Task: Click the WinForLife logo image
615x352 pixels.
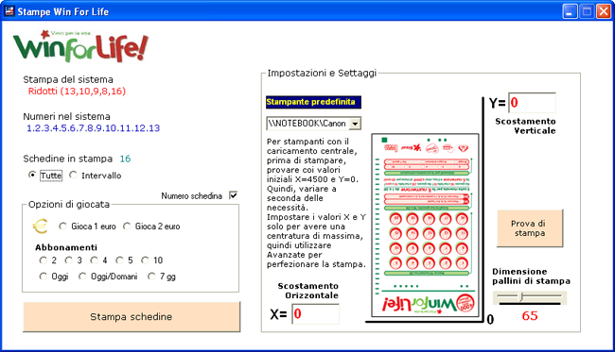Action: tap(80, 46)
